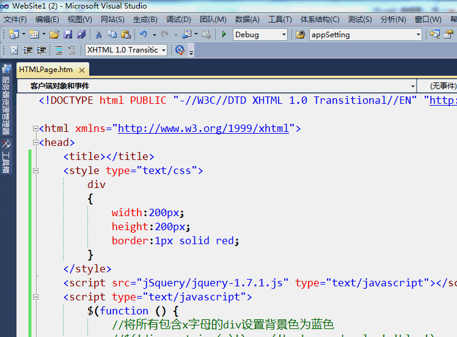
Task: Click the Save icon in toolbar
Action: [x=68, y=35]
